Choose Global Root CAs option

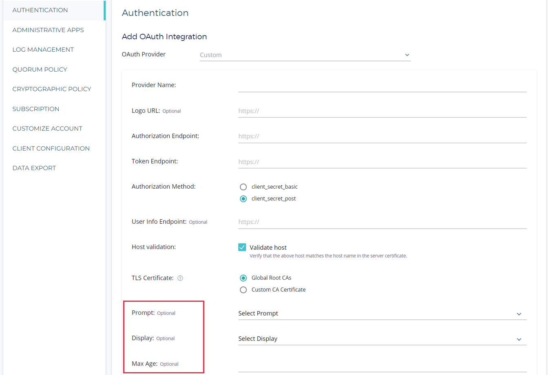(243, 278)
